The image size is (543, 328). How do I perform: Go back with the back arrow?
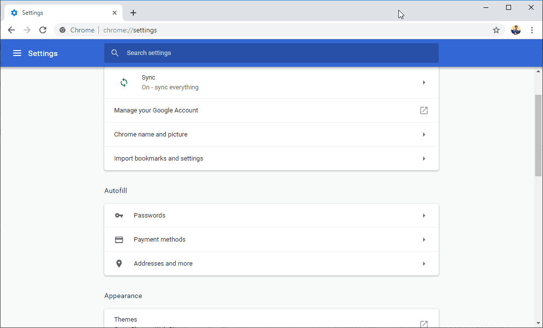coord(11,30)
